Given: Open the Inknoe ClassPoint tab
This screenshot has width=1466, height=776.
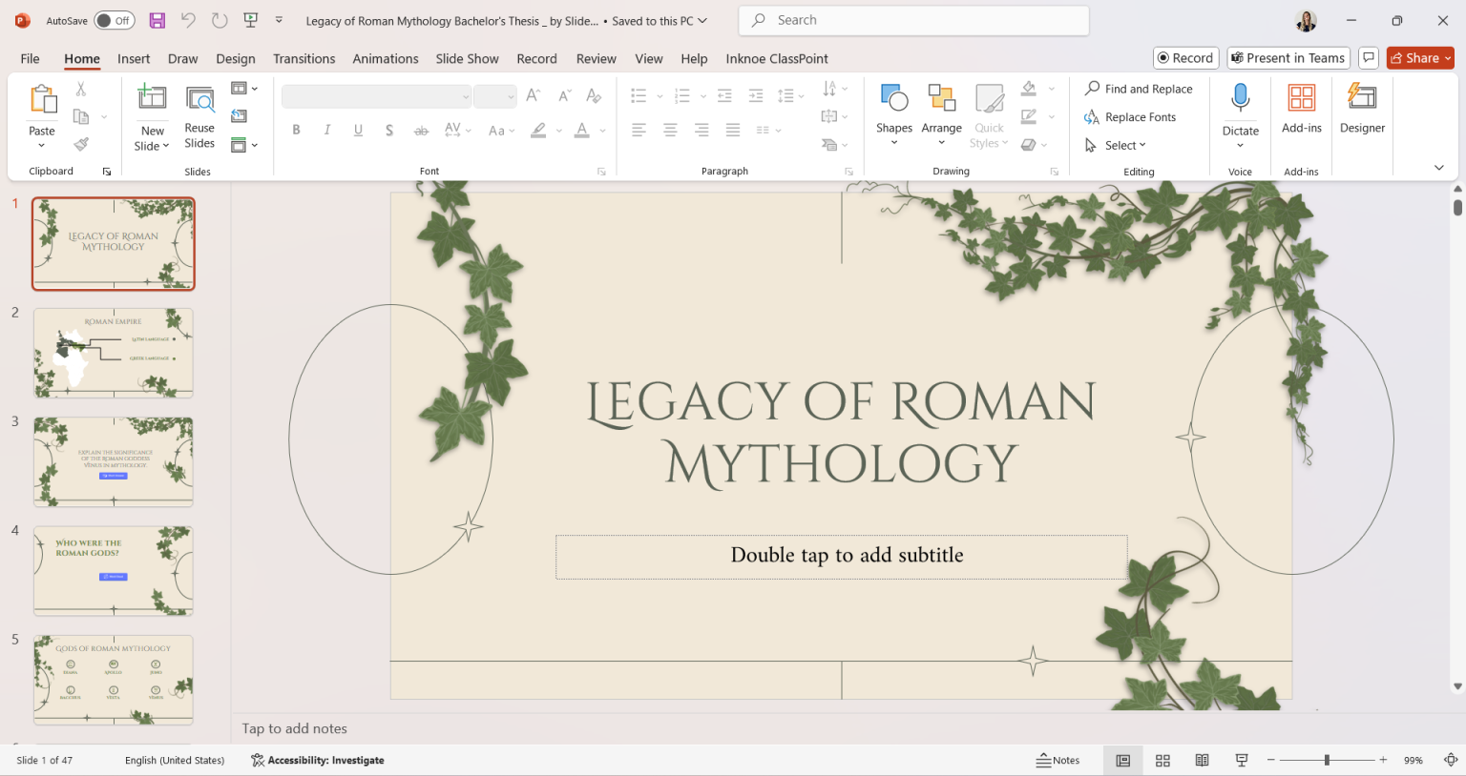Looking at the screenshot, I should tap(777, 58).
